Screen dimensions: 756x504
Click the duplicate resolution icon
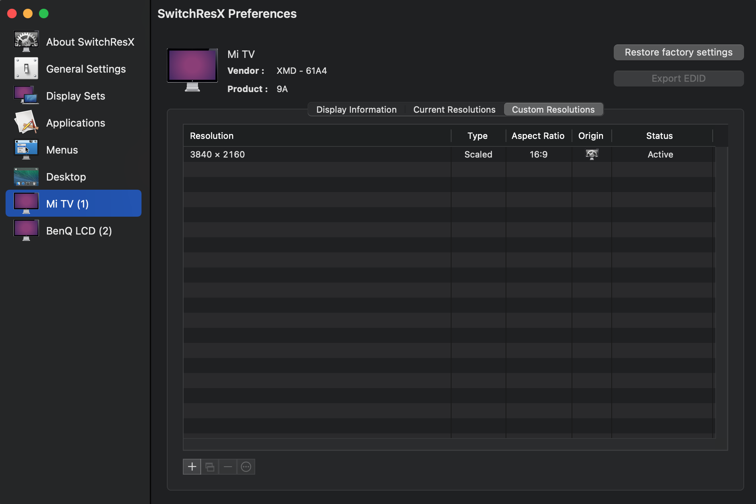pos(210,467)
